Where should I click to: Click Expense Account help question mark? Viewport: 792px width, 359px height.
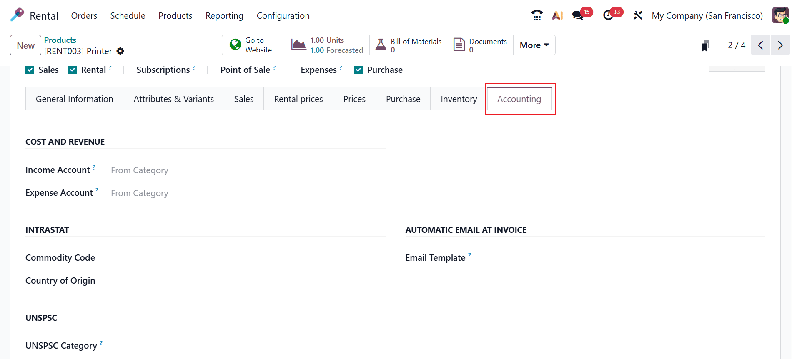(x=97, y=190)
